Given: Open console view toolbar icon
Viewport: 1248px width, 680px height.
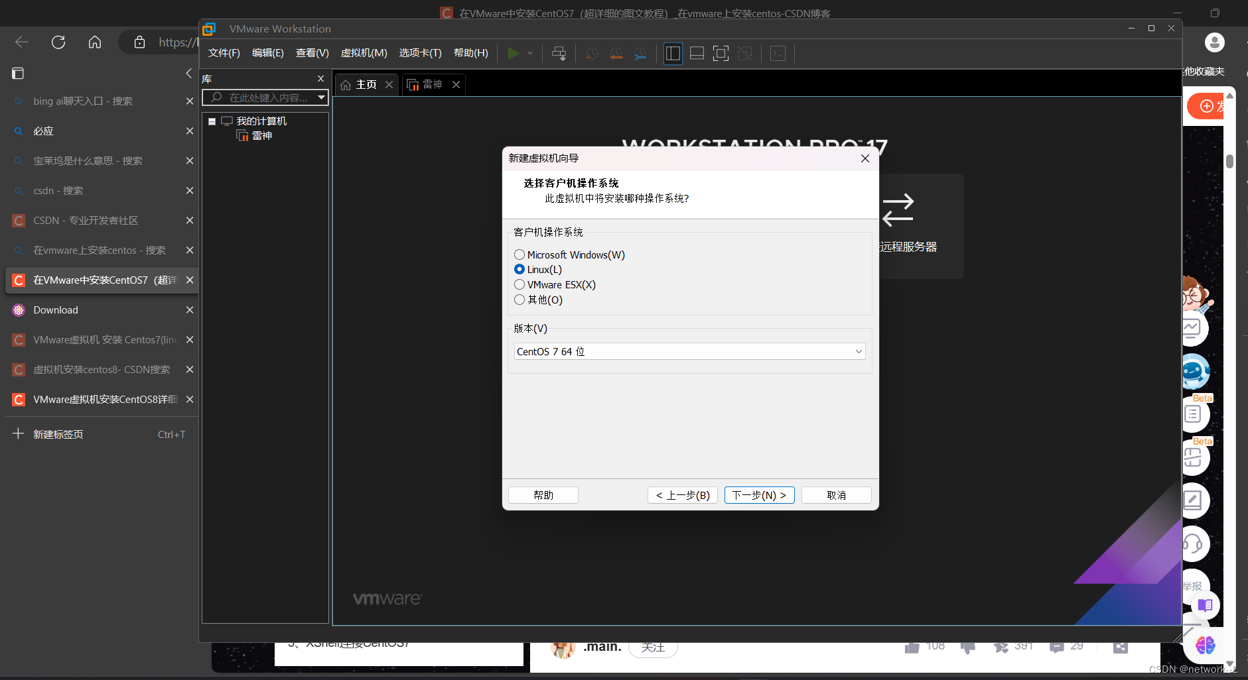Looking at the screenshot, I should [778, 54].
